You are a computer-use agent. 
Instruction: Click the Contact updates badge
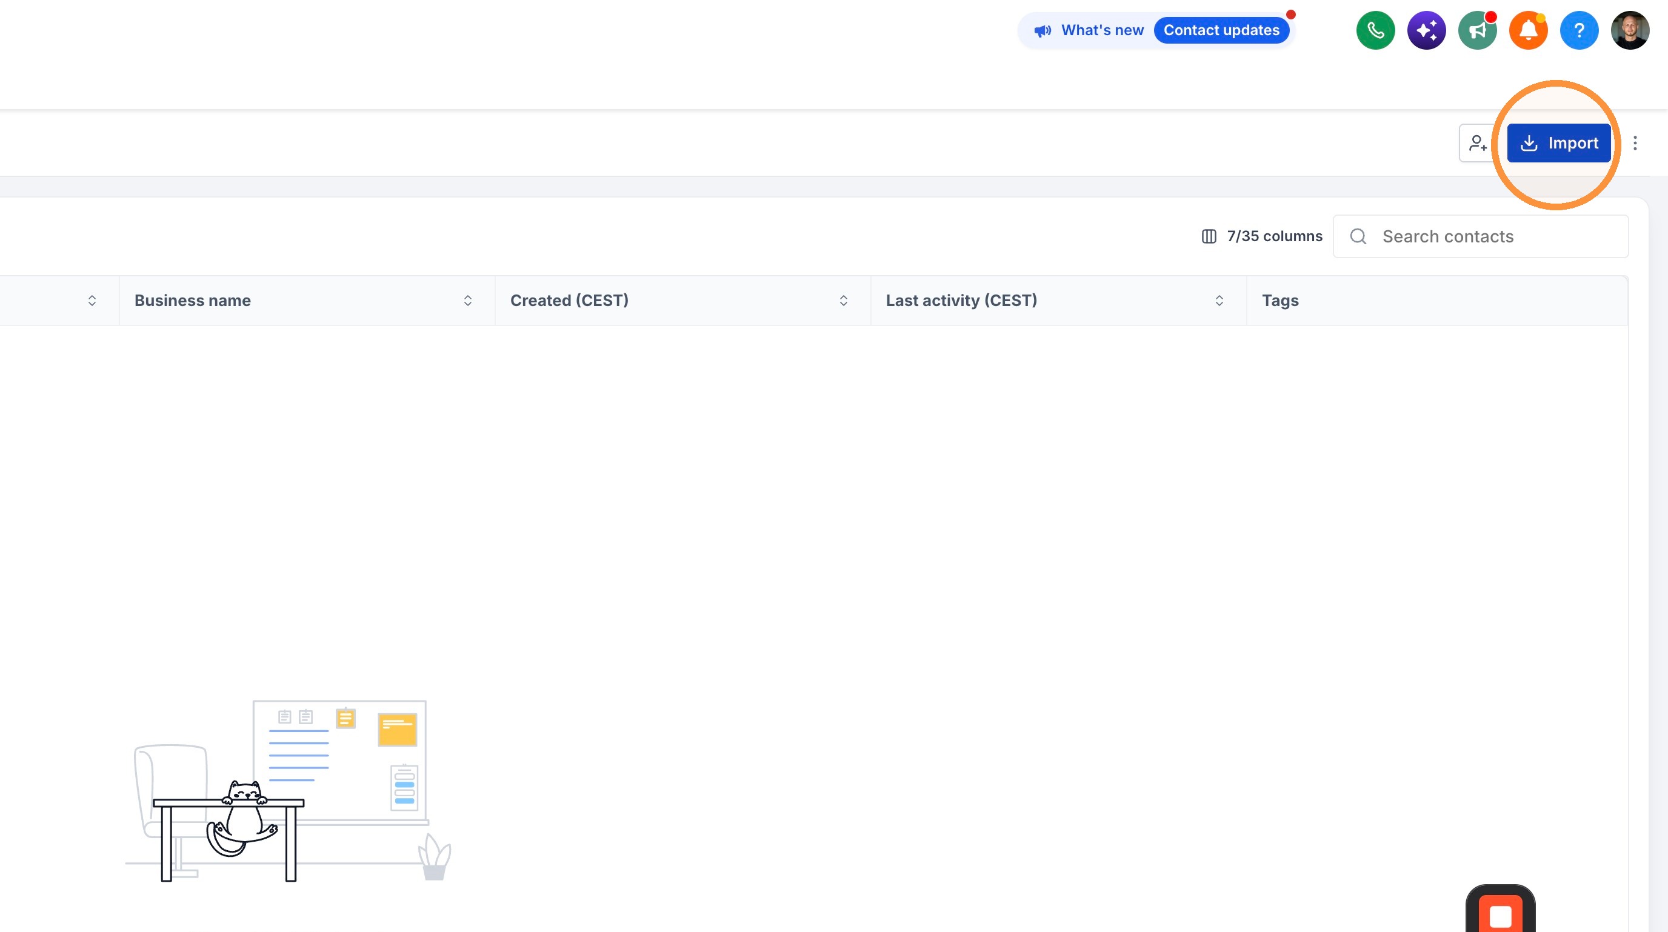pos(1221,30)
